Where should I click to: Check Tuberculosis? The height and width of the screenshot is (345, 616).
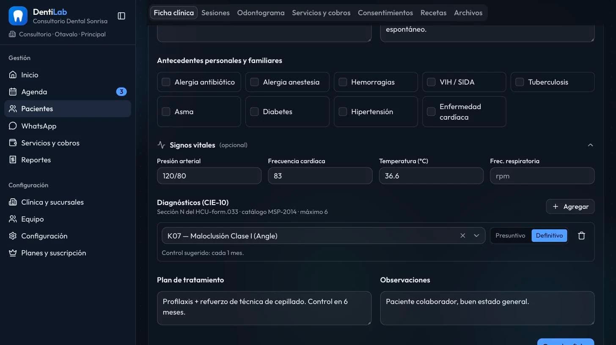[x=520, y=82]
